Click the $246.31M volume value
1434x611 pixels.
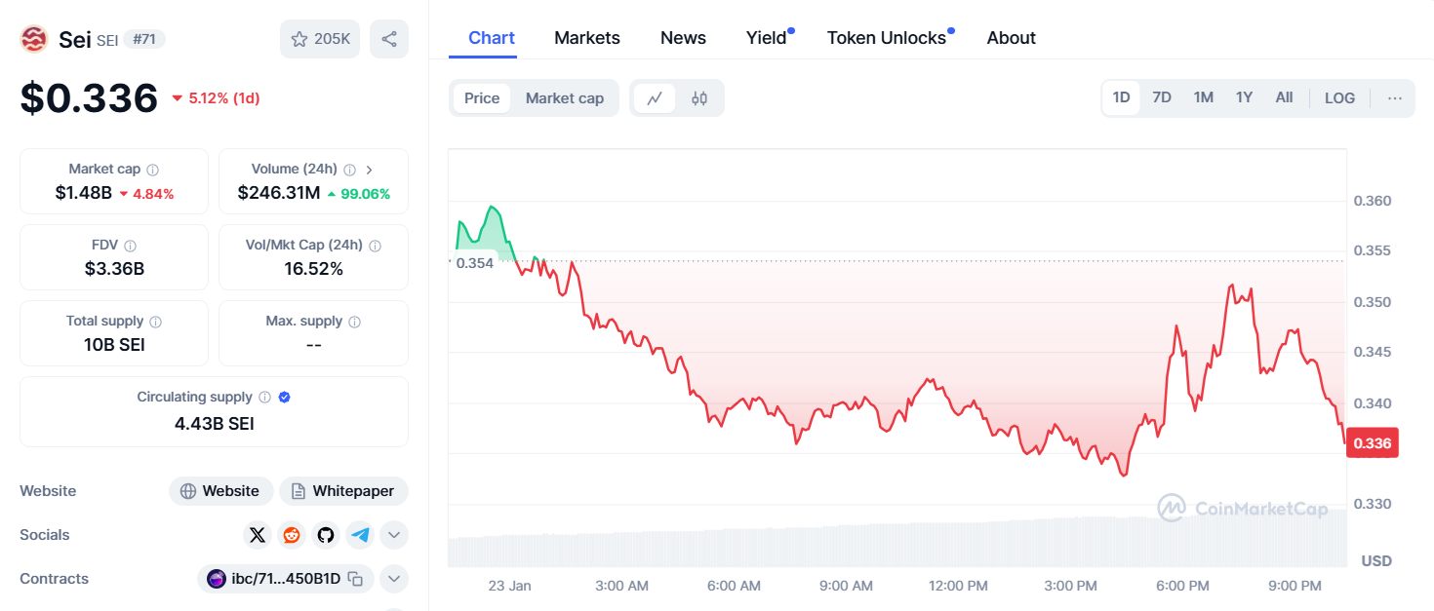[279, 193]
